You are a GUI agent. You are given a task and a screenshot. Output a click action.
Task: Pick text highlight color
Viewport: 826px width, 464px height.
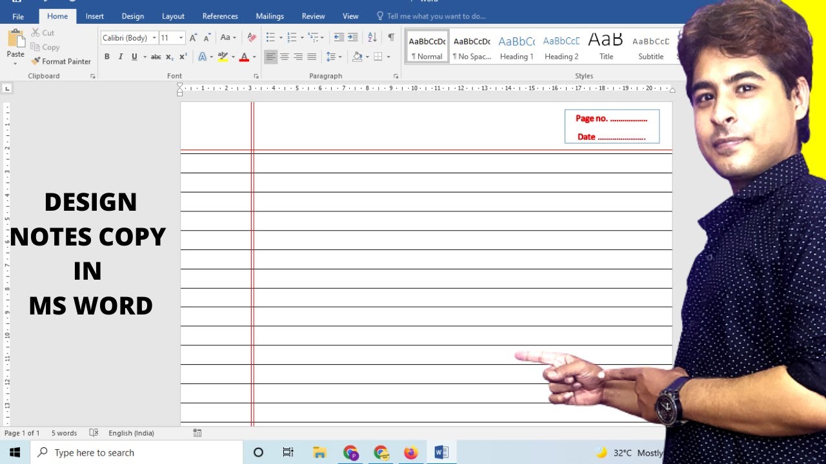pos(223,57)
